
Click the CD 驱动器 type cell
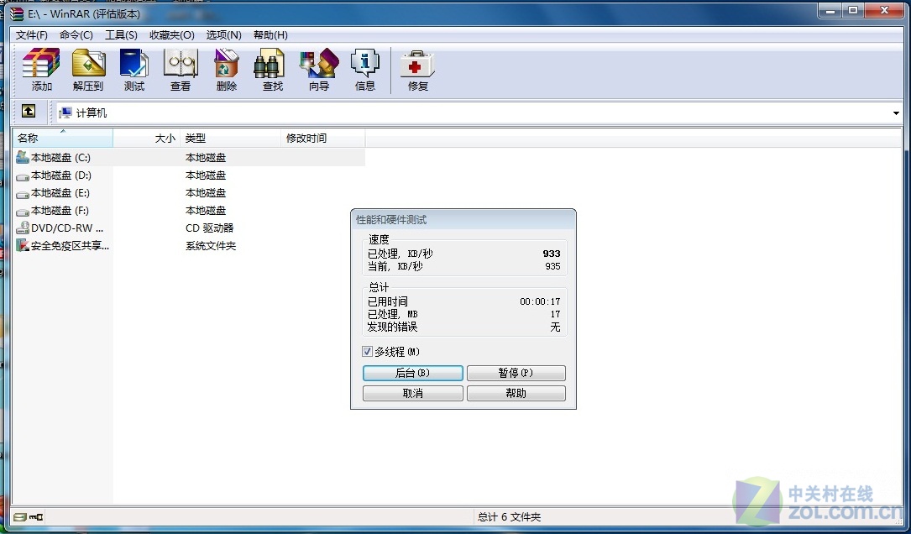[x=210, y=228]
